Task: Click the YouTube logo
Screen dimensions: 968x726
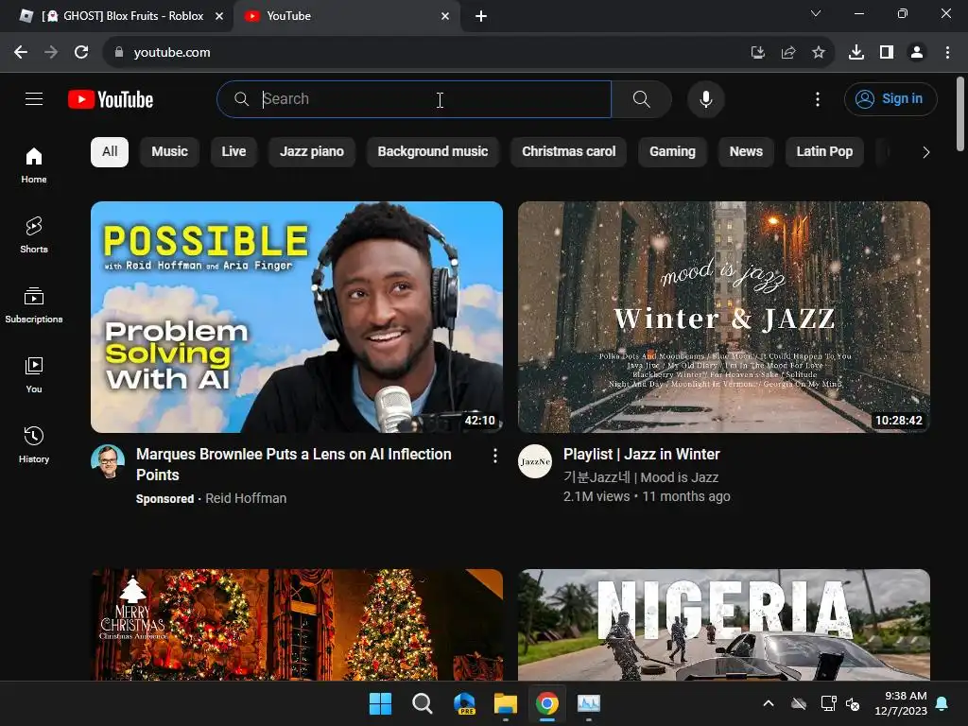Action: pos(111,99)
